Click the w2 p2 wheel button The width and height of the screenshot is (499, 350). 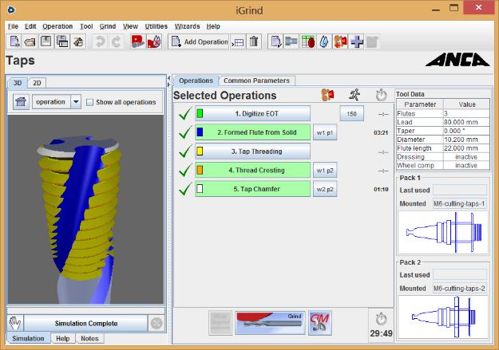(325, 189)
